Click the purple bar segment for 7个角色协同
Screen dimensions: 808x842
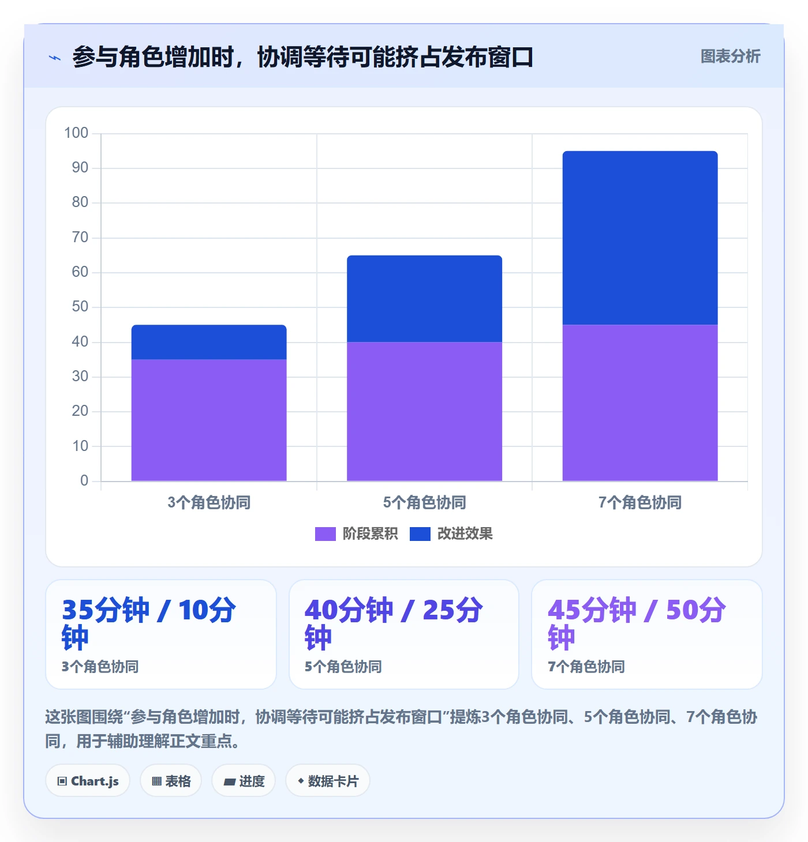(640, 403)
